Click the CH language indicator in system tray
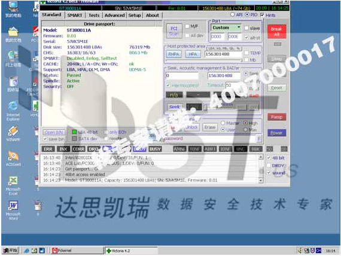The height and width of the screenshot is (256, 341). [x=318, y=251]
